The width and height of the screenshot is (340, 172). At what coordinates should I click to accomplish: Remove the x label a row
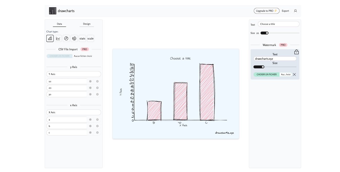point(97,120)
